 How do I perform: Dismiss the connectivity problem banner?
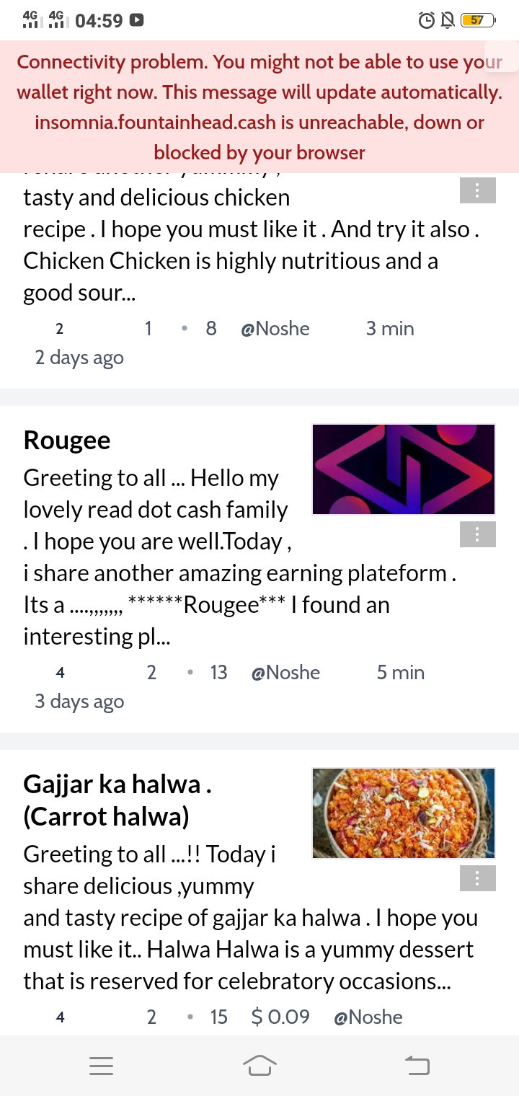[502, 56]
